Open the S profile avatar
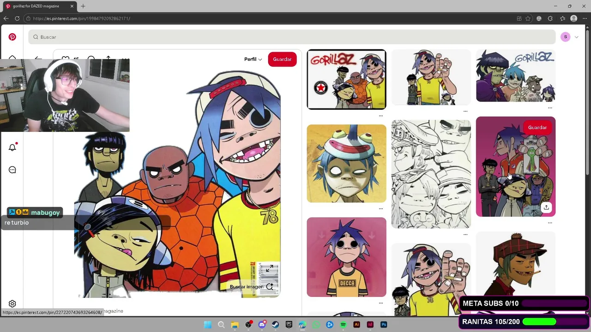Screen dimensions: 591x332 565,37
